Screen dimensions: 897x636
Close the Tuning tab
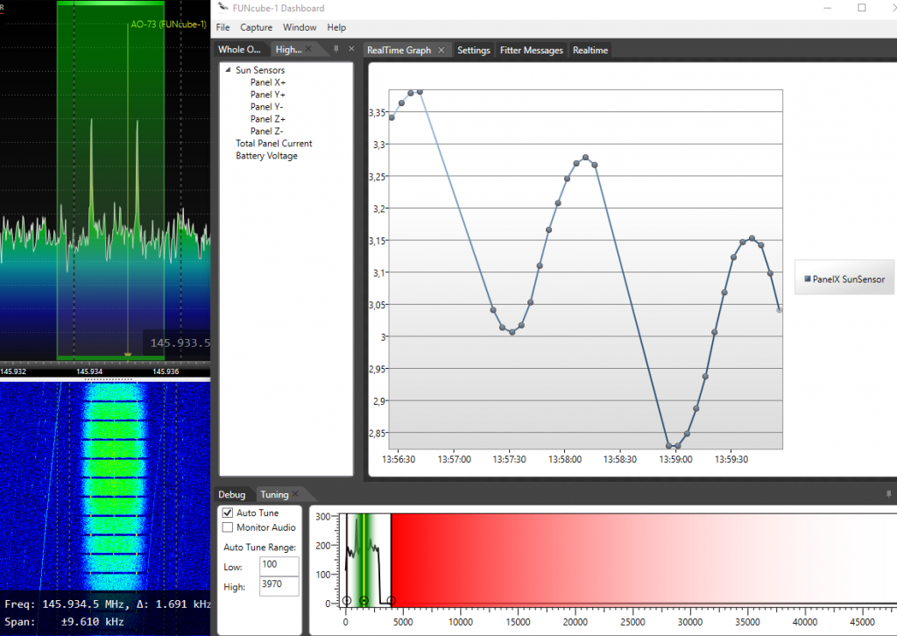tap(295, 493)
